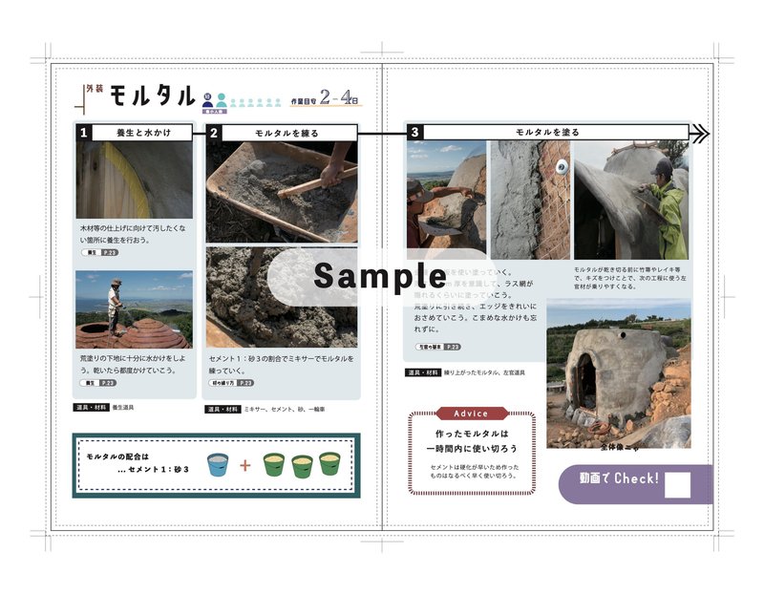Open photo of worker in green jacket

(631, 200)
